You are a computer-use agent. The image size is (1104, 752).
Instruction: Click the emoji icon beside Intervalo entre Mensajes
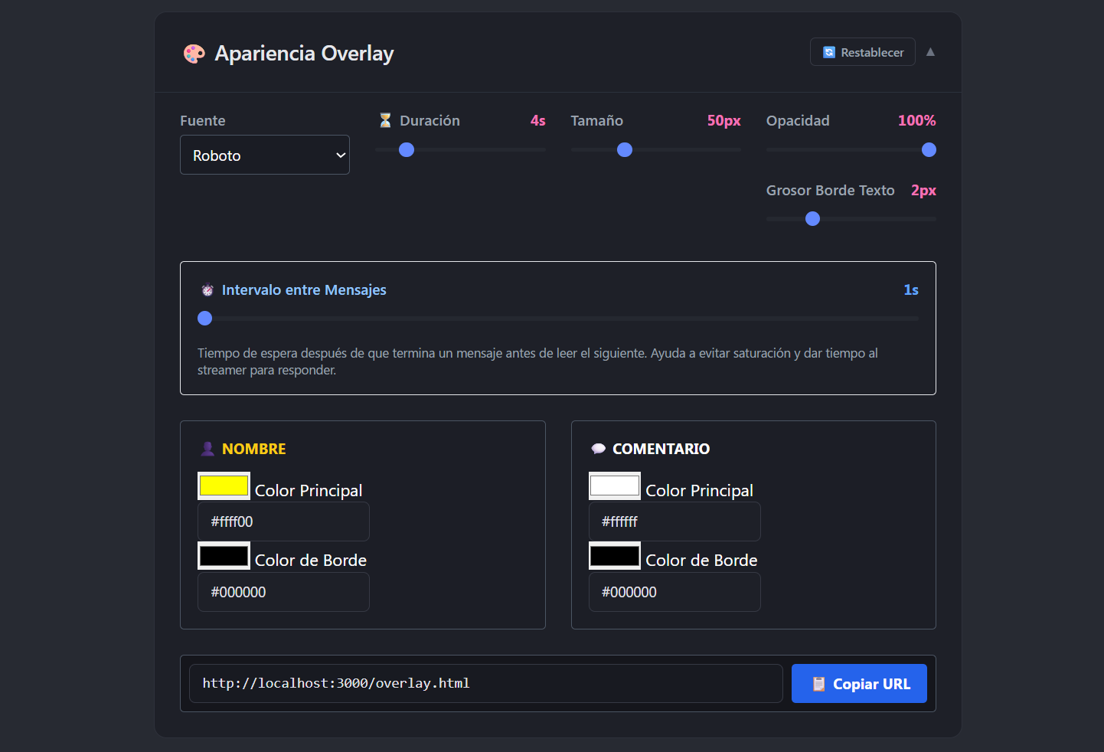(x=207, y=289)
